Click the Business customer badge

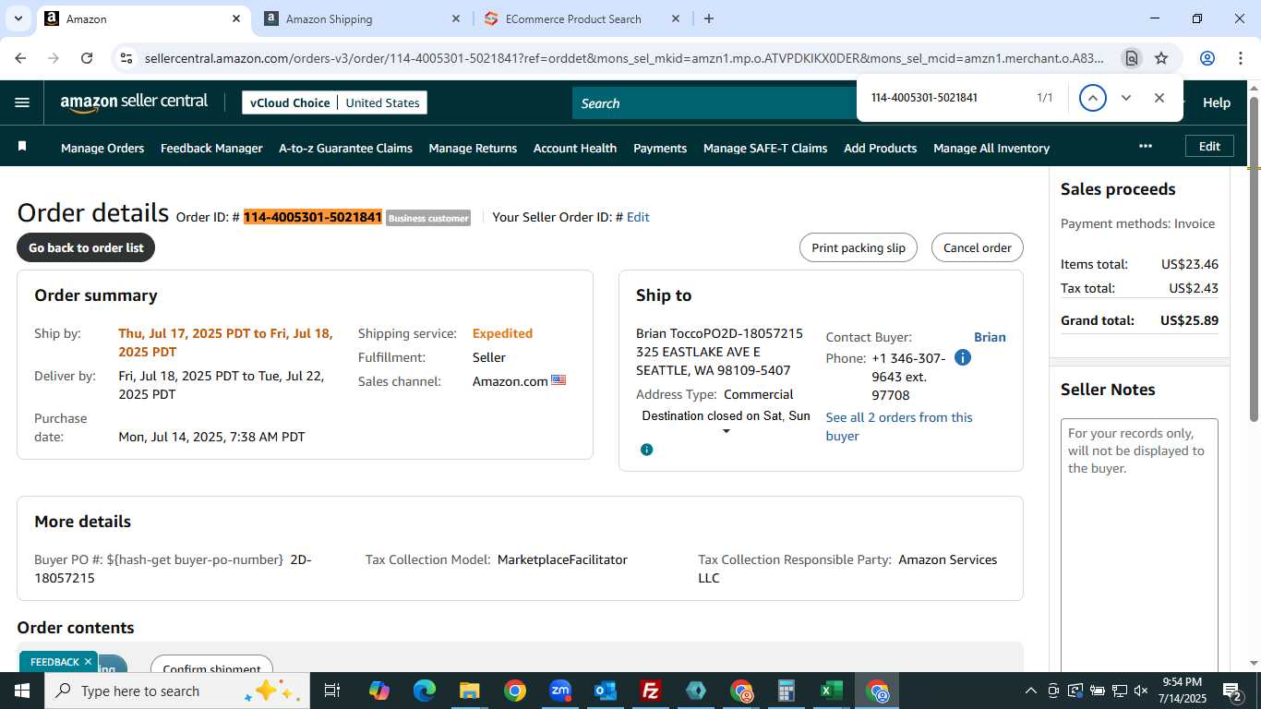pos(428,218)
